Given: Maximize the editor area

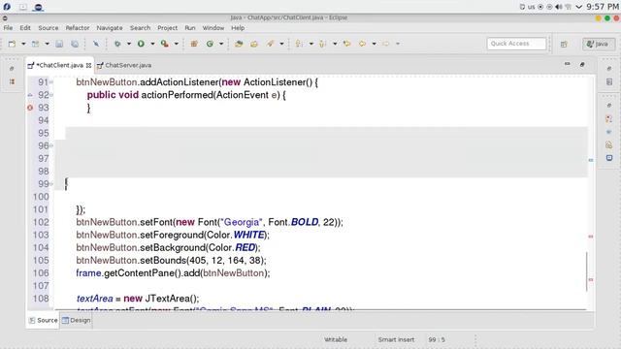Looking at the screenshot, I should pos(582,64).
